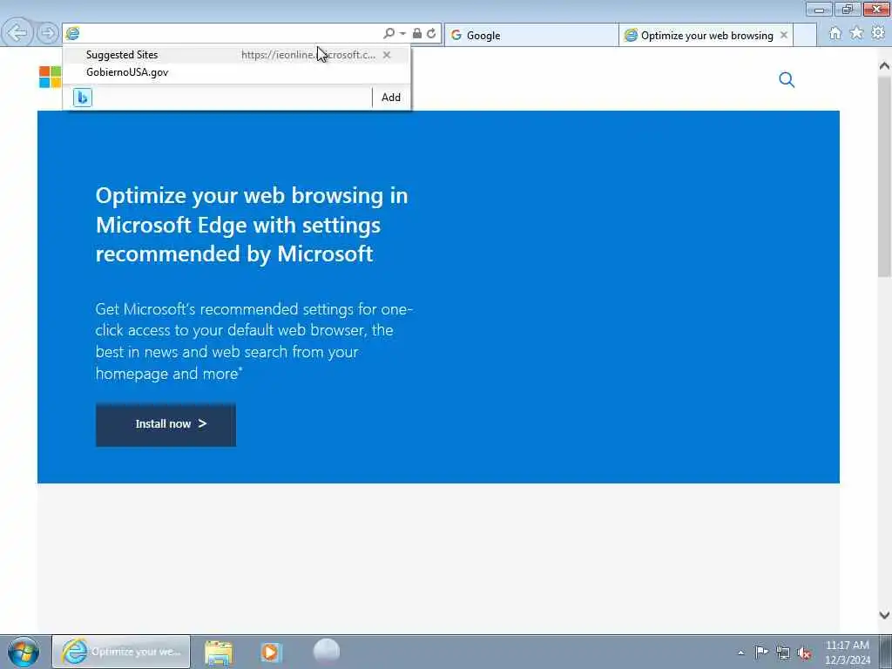Open the Windows Start menu
Screen dimensions: 892x669
tap(24, 652)
